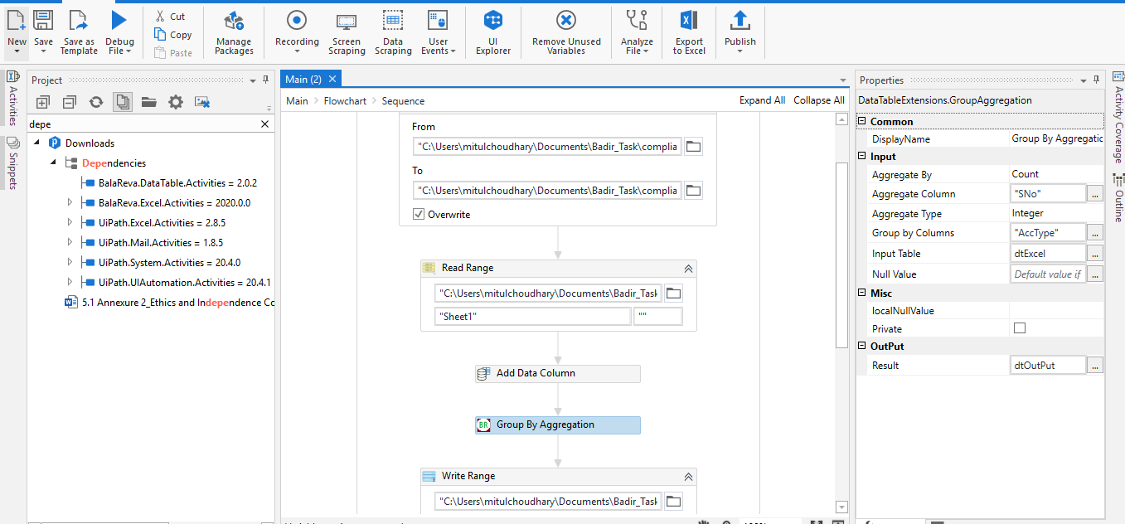Viewport: 1125px width, 524px height.
Task: Open the Word document 5.1 Annexure 2
Action: (170, 303)
